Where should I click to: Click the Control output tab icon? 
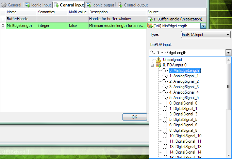(x=120, y=5)
